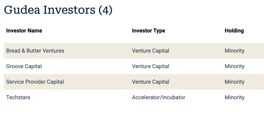The width and height of the screenshot is (264, 115).
Task: Click the Investor Type column header
Action: click(x=148, y=31)
